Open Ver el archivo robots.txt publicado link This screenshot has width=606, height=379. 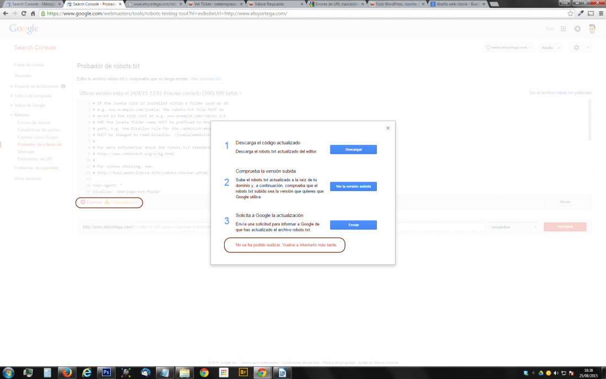(560, 93)
